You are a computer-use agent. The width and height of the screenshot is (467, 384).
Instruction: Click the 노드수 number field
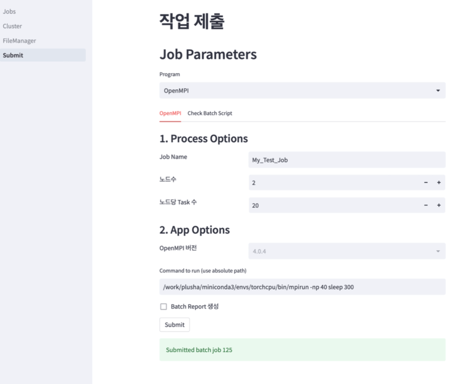point(333,183)
